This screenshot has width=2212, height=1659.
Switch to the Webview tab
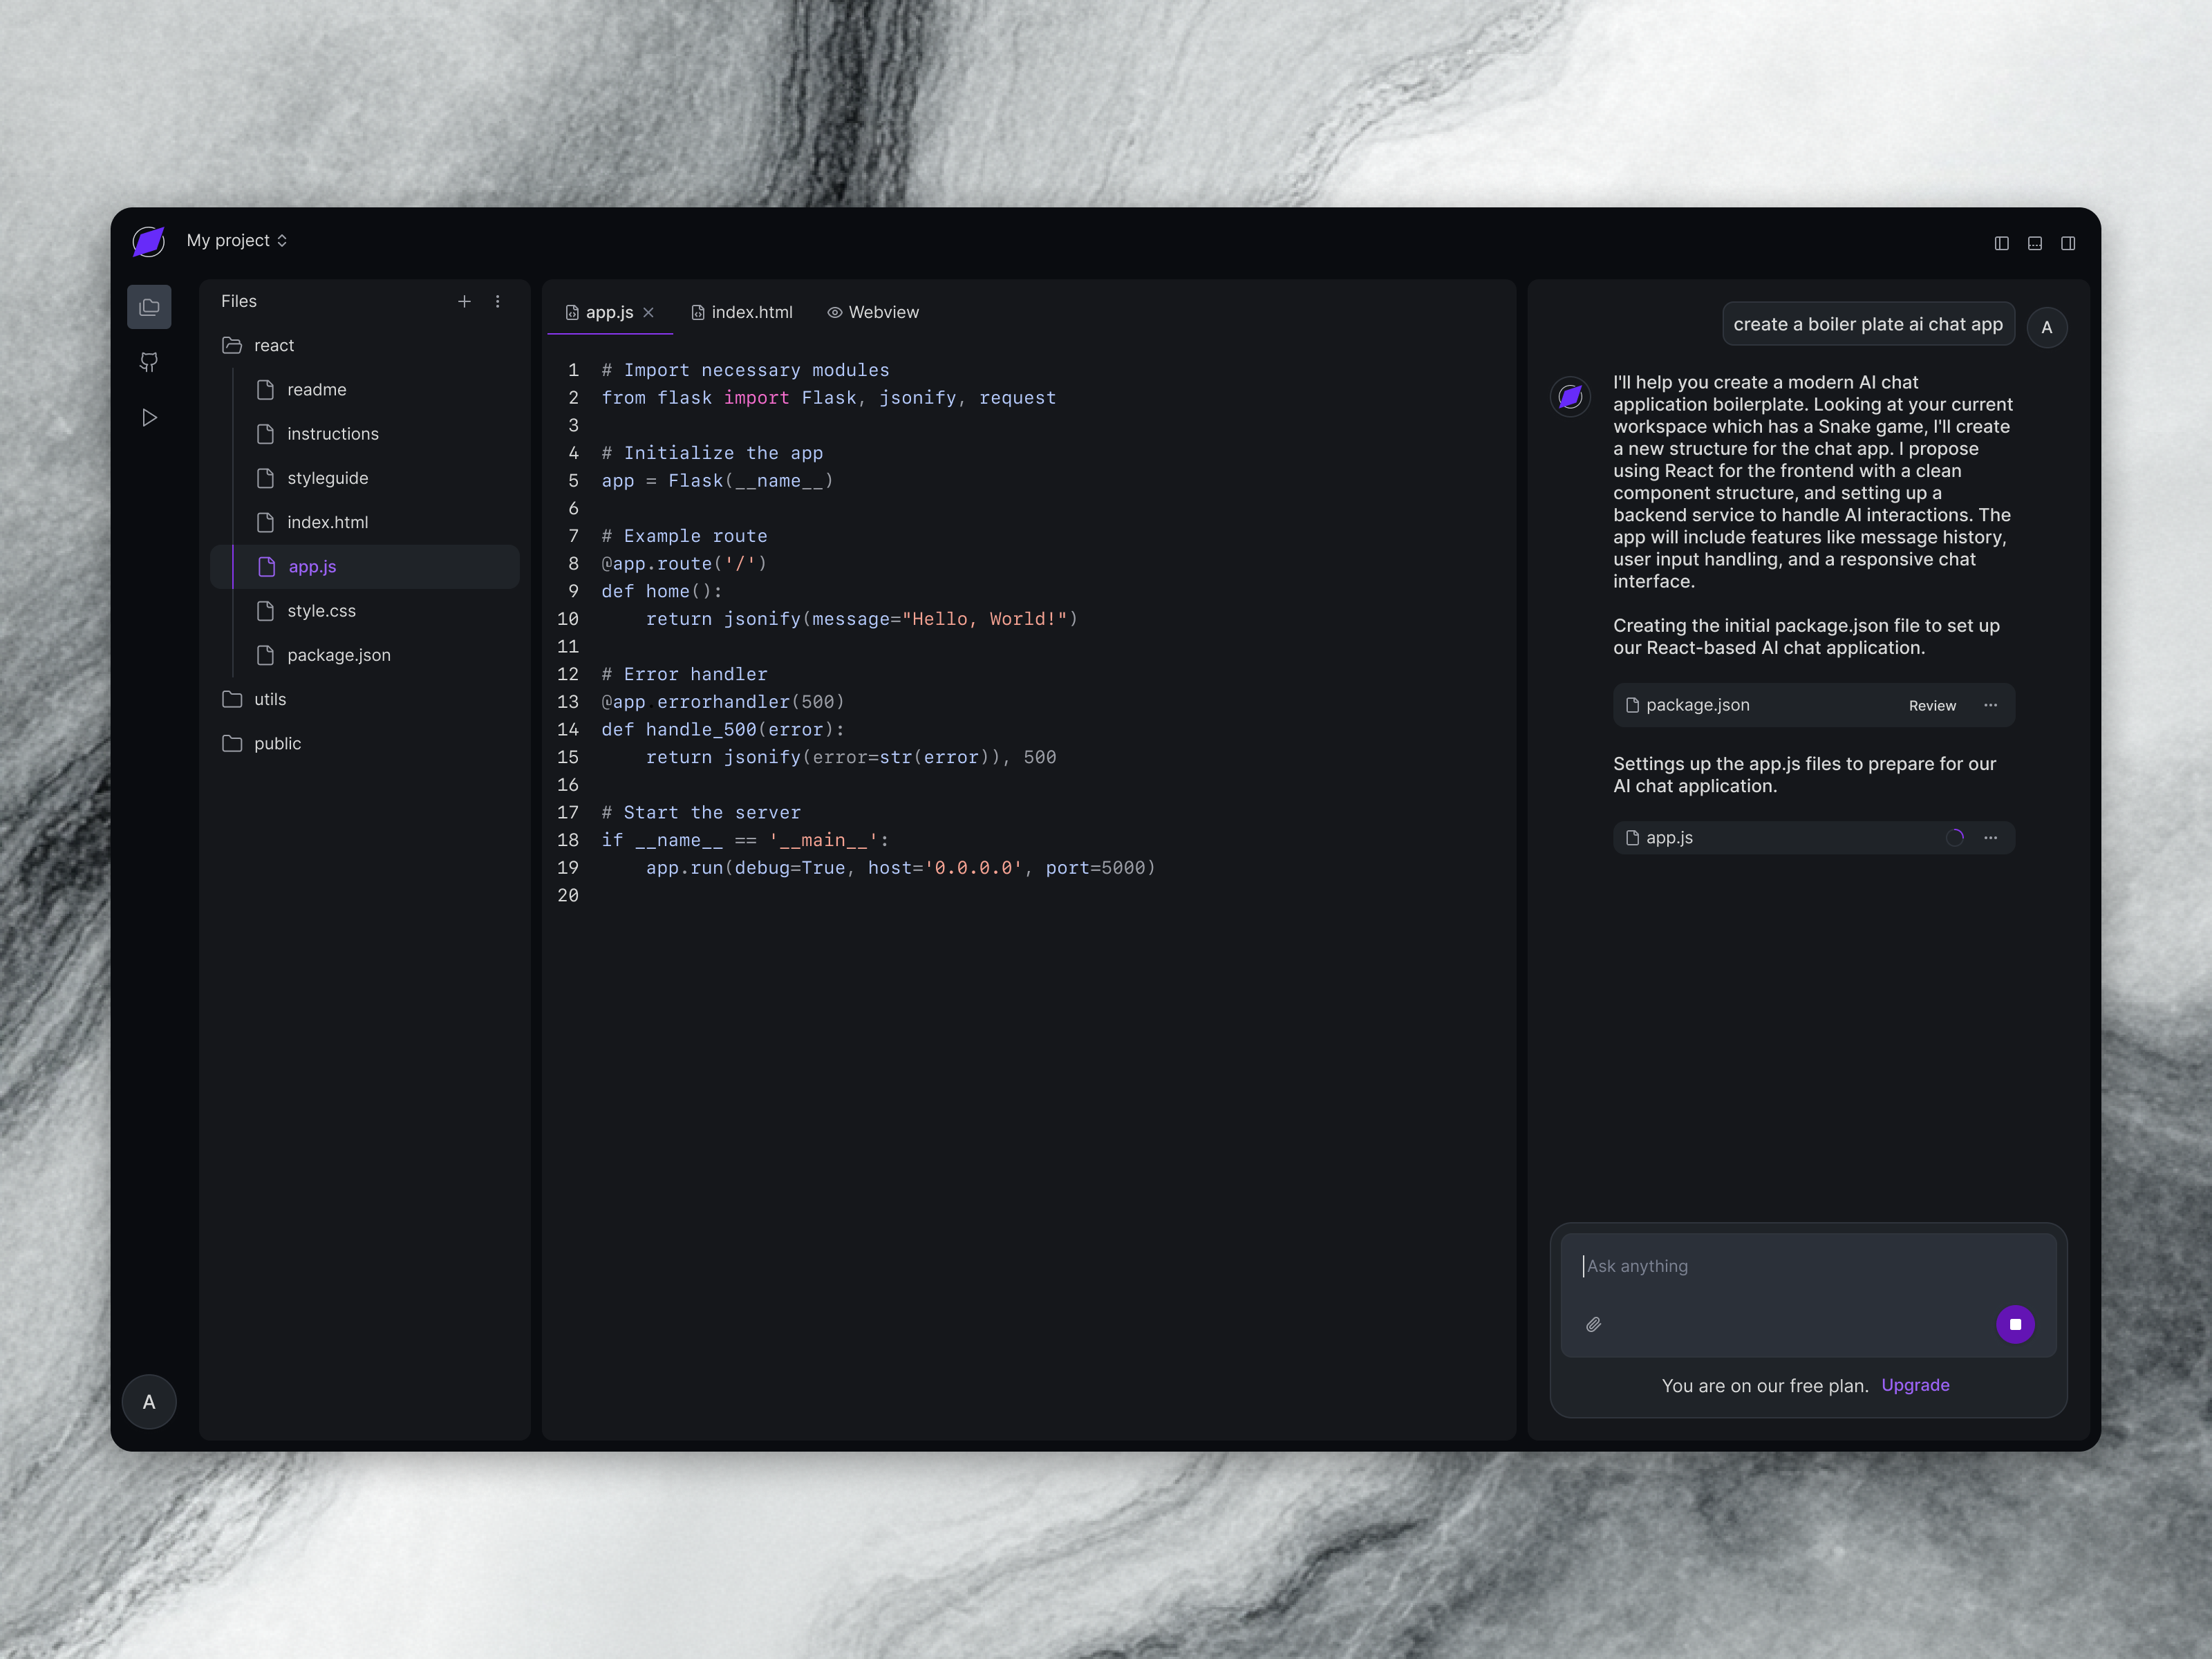[873, 312]
